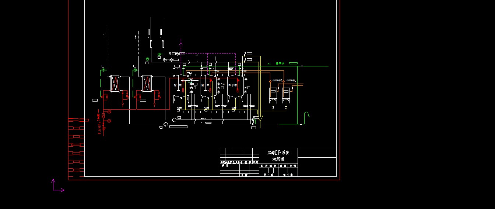
Task: Select the left orange valve circle
Action: (x=270, y=81)
